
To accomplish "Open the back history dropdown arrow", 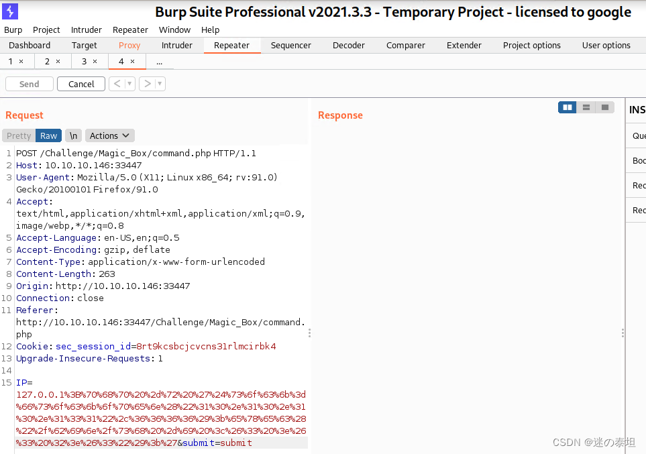I will point(129,84).
